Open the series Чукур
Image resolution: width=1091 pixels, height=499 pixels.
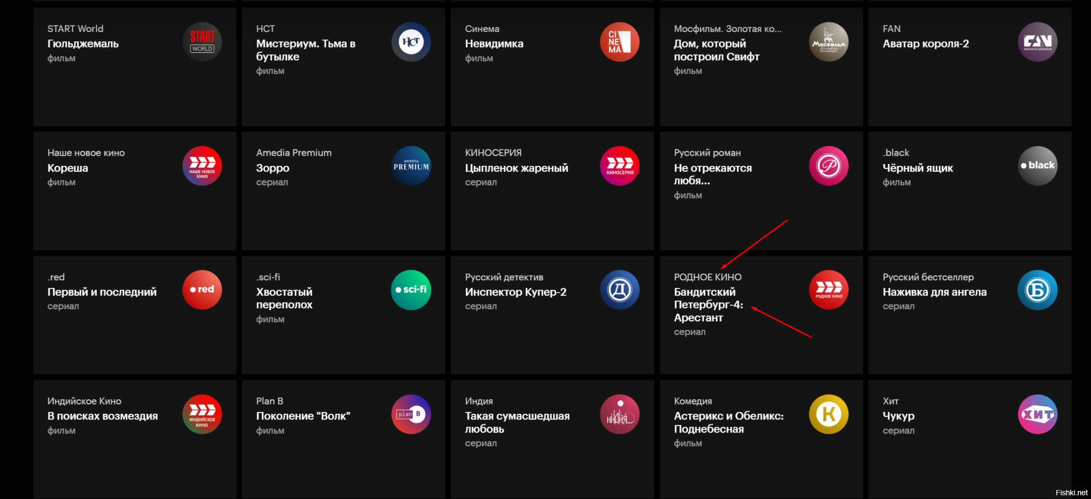pos(899,416)
